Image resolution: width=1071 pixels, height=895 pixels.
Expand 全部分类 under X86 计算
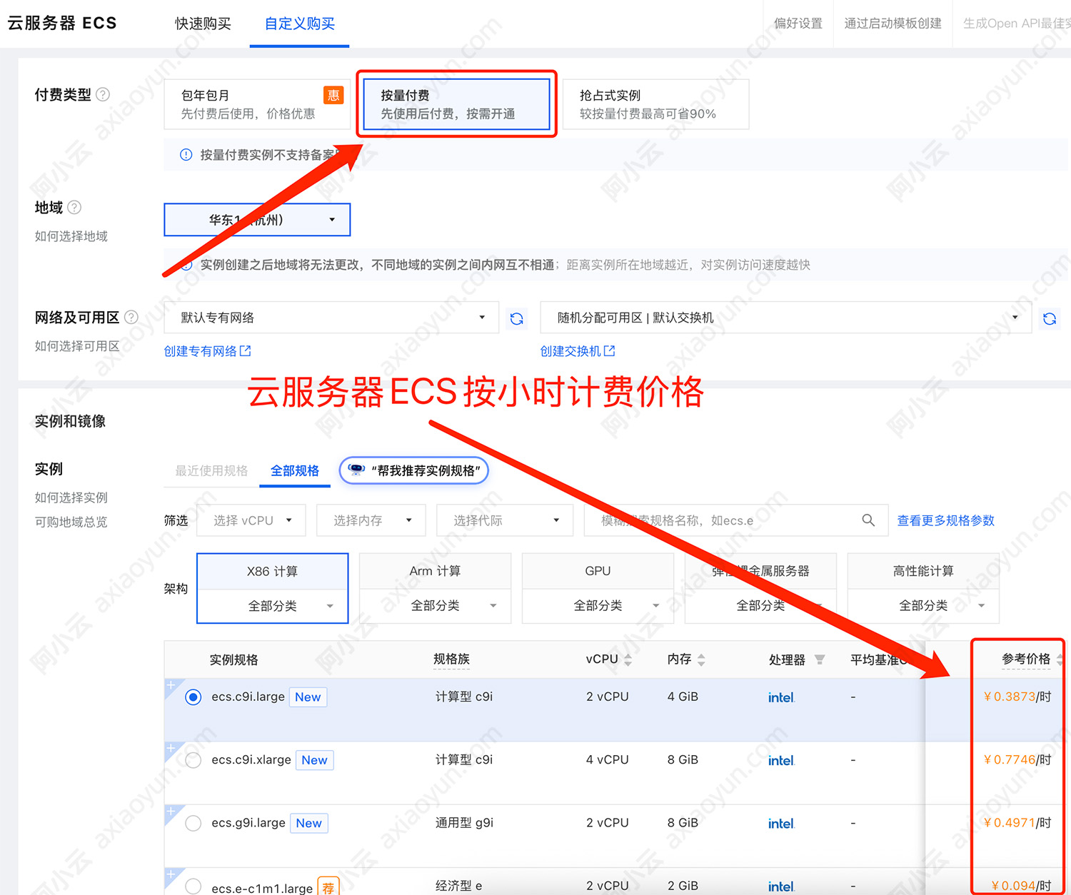(x=273, y=606)
